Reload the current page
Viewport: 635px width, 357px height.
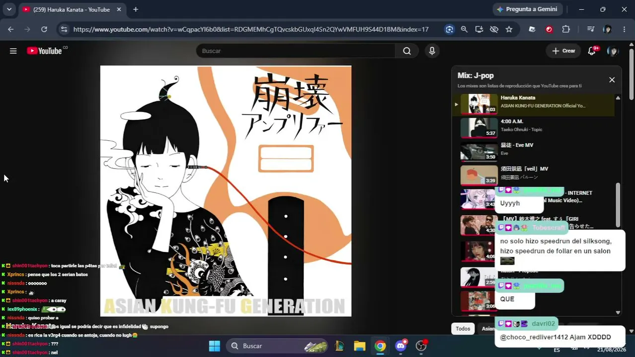[44, 29]
